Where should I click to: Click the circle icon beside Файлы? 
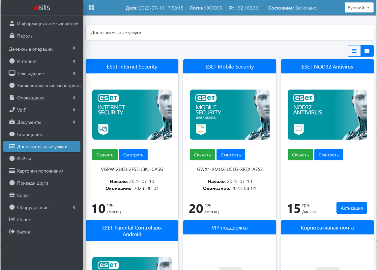click(x=12, y=158)
